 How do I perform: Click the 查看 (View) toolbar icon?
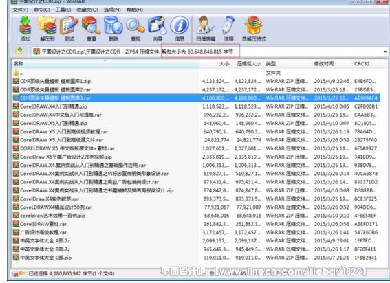pos(91,25)
